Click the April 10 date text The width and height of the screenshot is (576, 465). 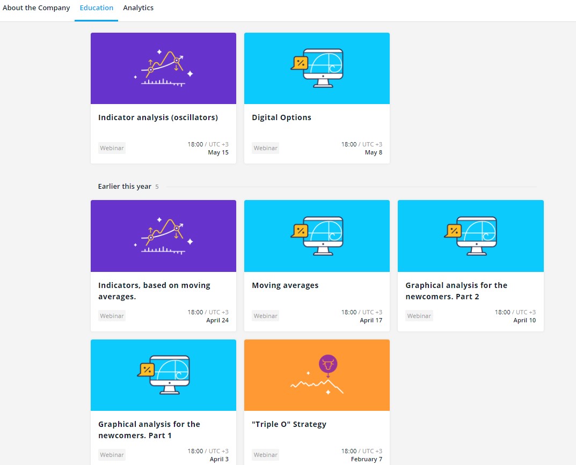pos(524,320)
